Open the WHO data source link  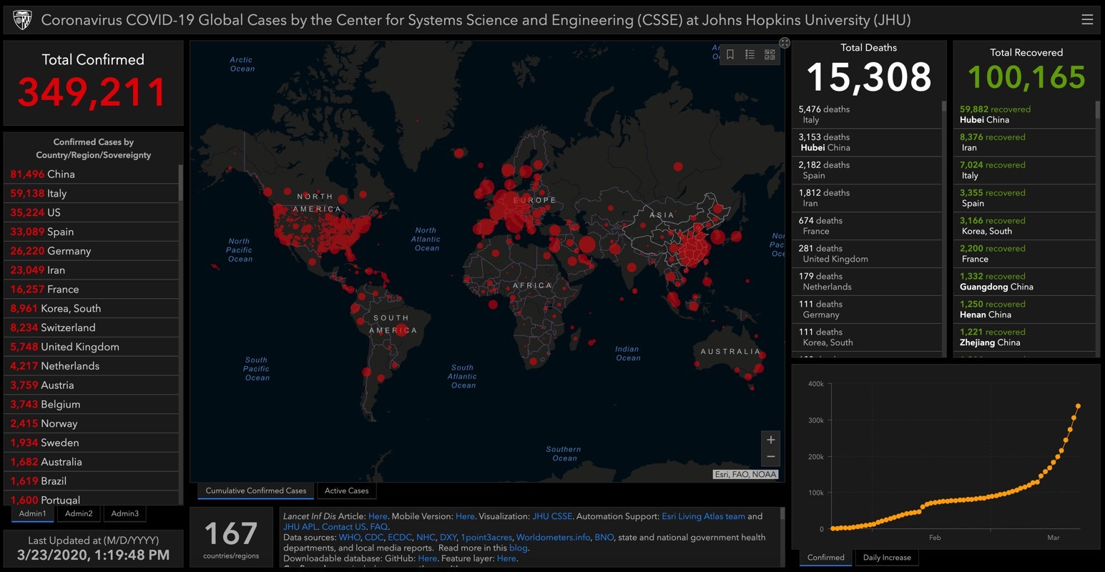click(x=349, y=538)
